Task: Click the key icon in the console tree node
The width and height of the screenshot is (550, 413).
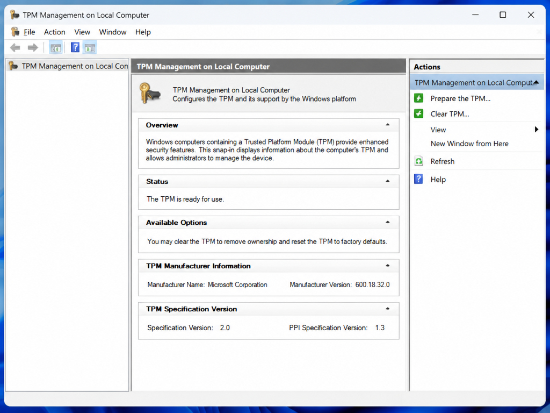Action: (x=13, y=66)
